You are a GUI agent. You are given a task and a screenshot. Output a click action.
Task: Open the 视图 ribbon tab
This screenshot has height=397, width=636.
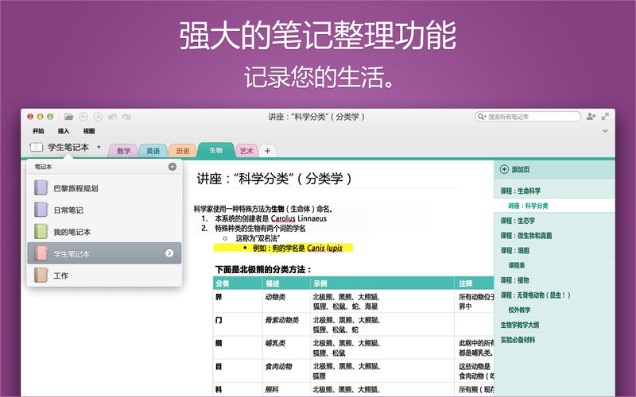[x=89, y=131]
